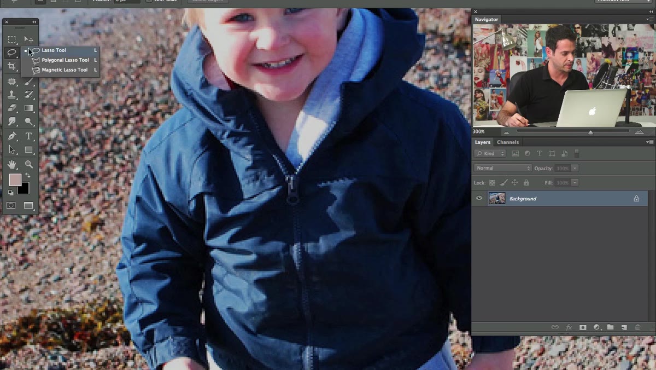Click the Navigator zoom slider handle

[x=590, y=132]
